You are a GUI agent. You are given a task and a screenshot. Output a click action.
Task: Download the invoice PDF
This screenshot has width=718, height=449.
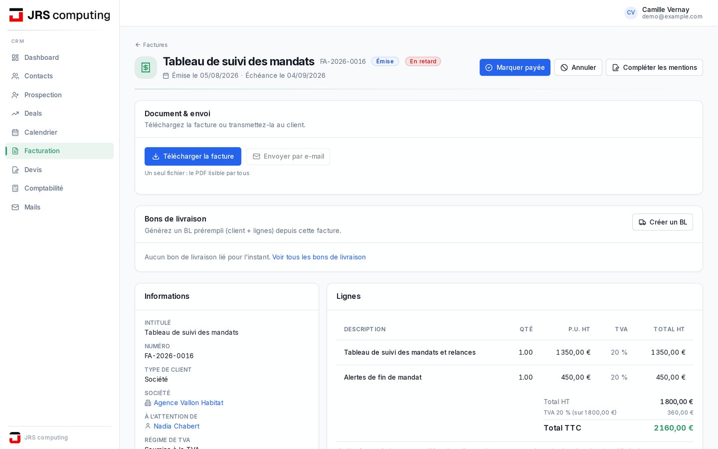pos(193,156)
